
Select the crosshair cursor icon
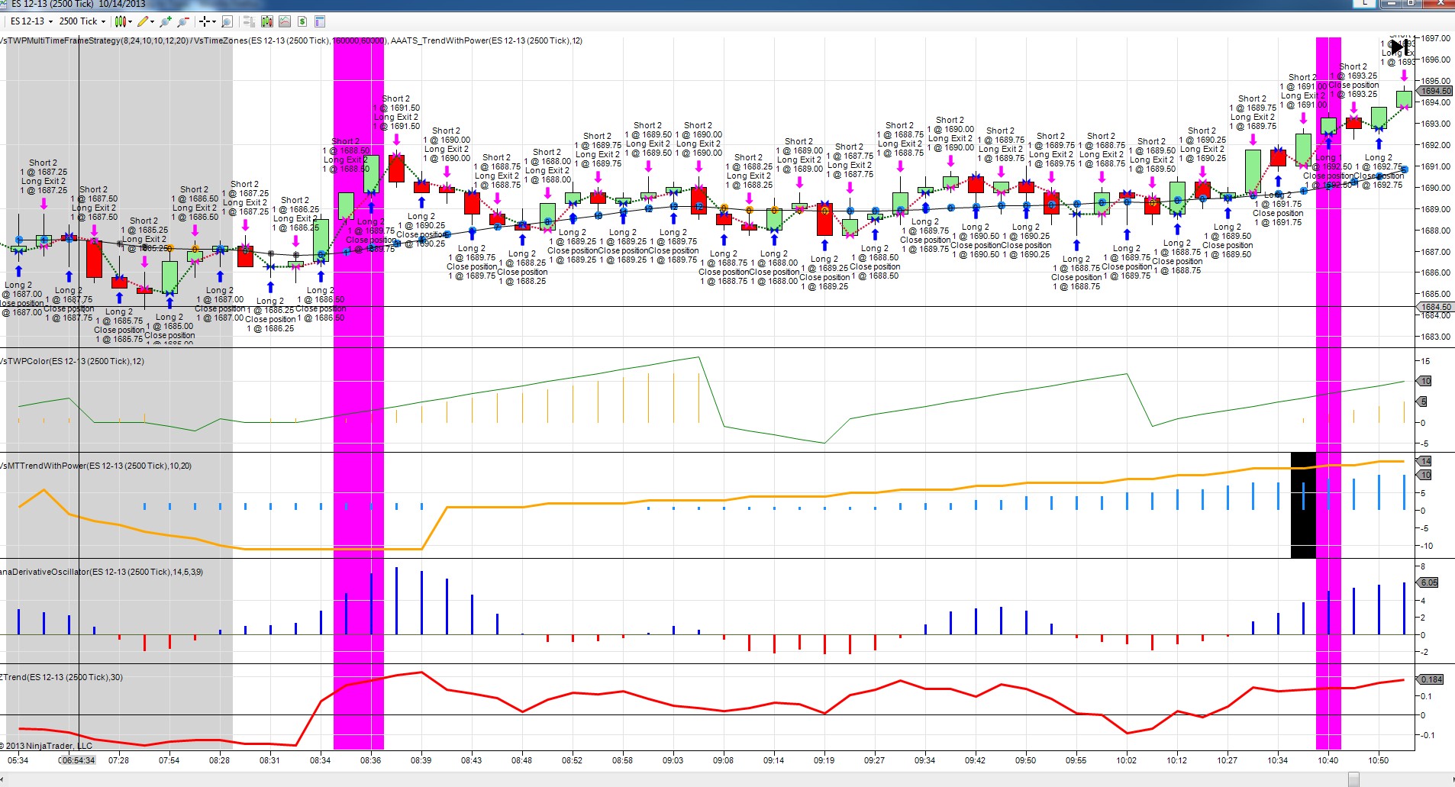(204, 21)
